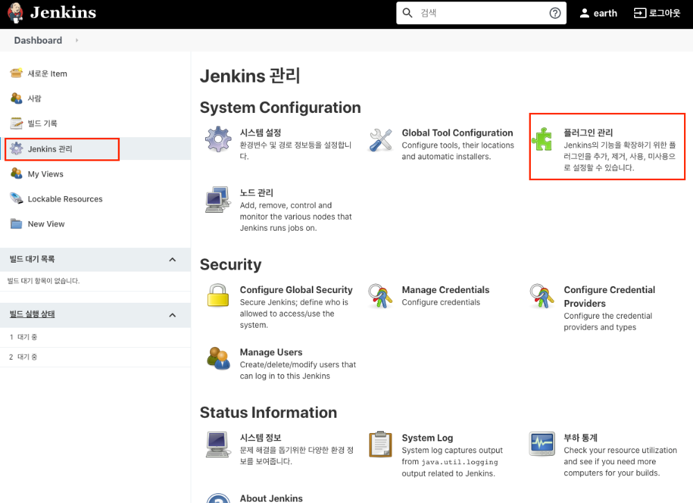693x503 pixels.
Task: Select Jenkins 관리 in the sidebar
Action: (x=50, y=148)
